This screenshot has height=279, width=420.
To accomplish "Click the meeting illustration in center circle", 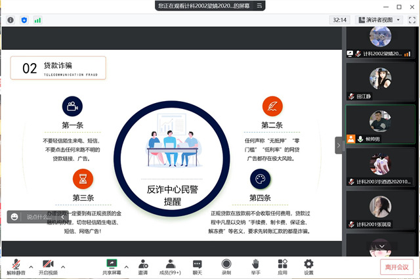I will pyautogui.click(x=173, y=140).
